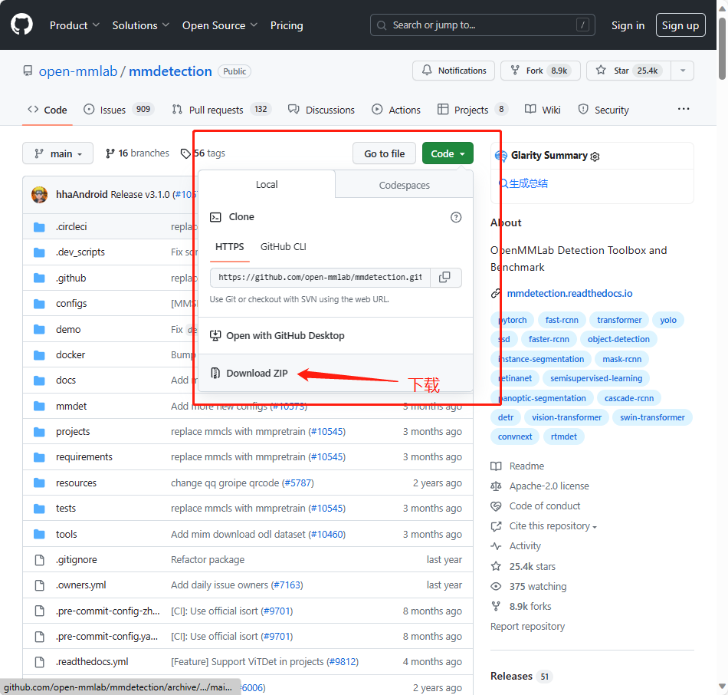Copy the HTTPS clone URL

(444, 278)
